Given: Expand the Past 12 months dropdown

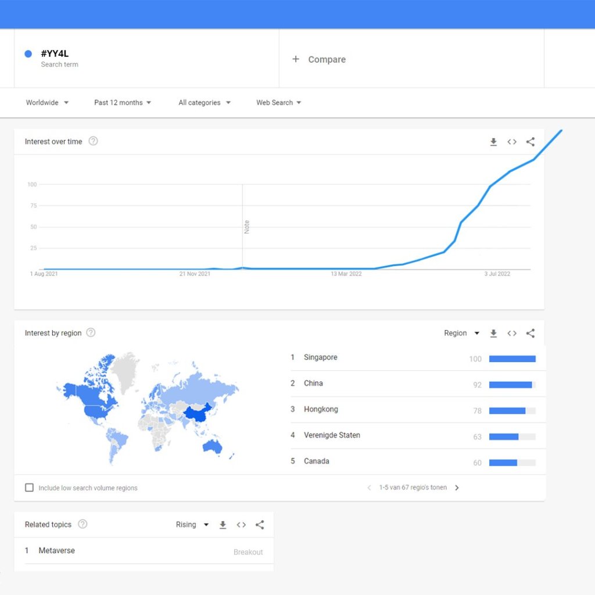Looking at the screenshot, I should pos(123,103).
